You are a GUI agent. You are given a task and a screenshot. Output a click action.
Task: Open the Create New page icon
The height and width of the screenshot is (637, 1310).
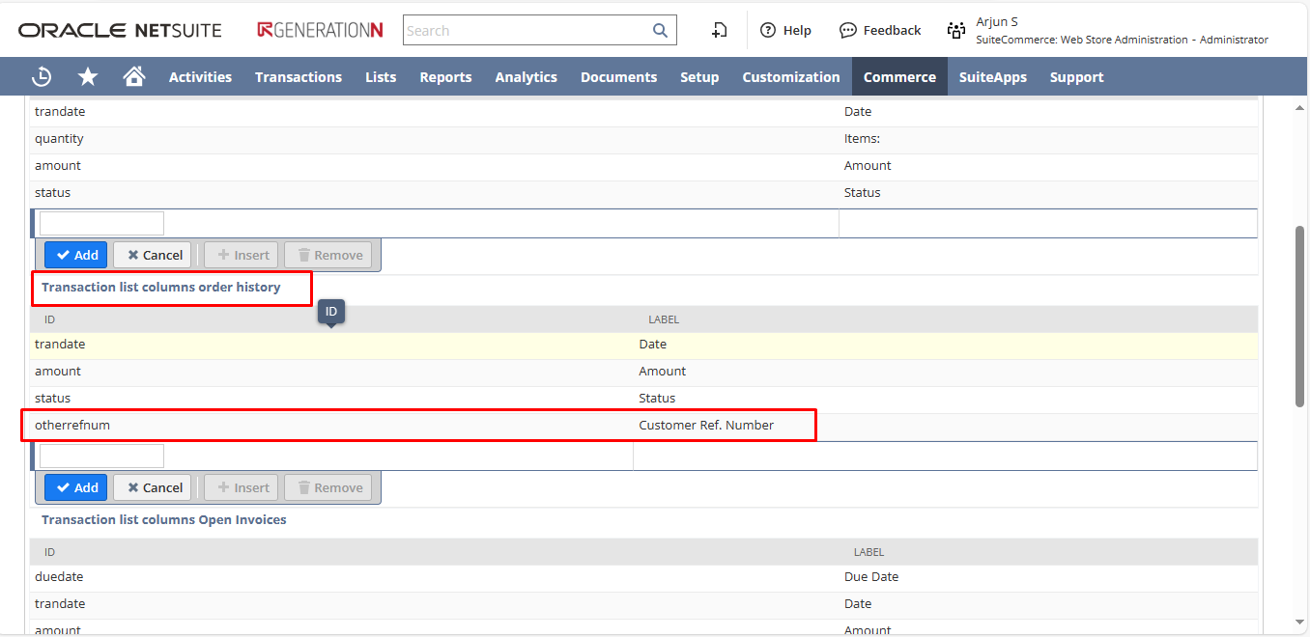coord(719,31)
